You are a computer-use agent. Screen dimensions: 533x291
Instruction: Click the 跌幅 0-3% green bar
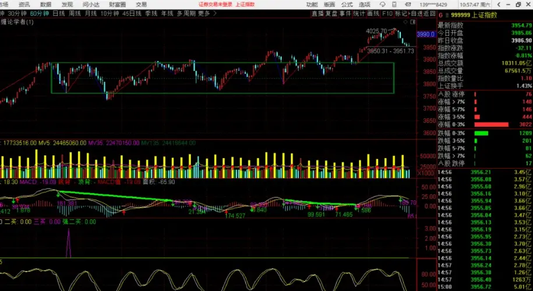pyautogui.click(x=481, y=133)
